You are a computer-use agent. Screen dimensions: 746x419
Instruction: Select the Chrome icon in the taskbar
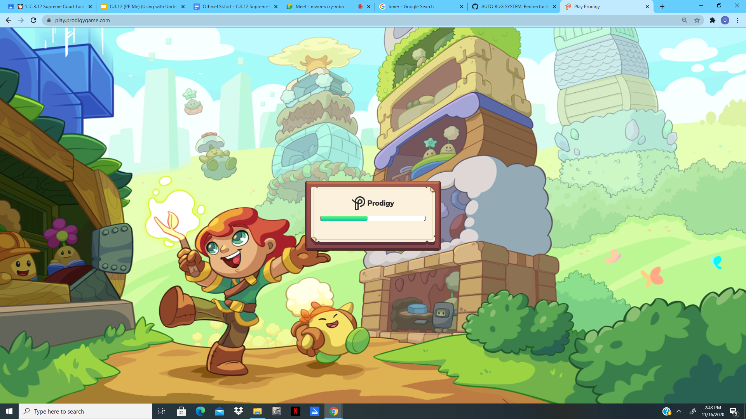[334, 411]
